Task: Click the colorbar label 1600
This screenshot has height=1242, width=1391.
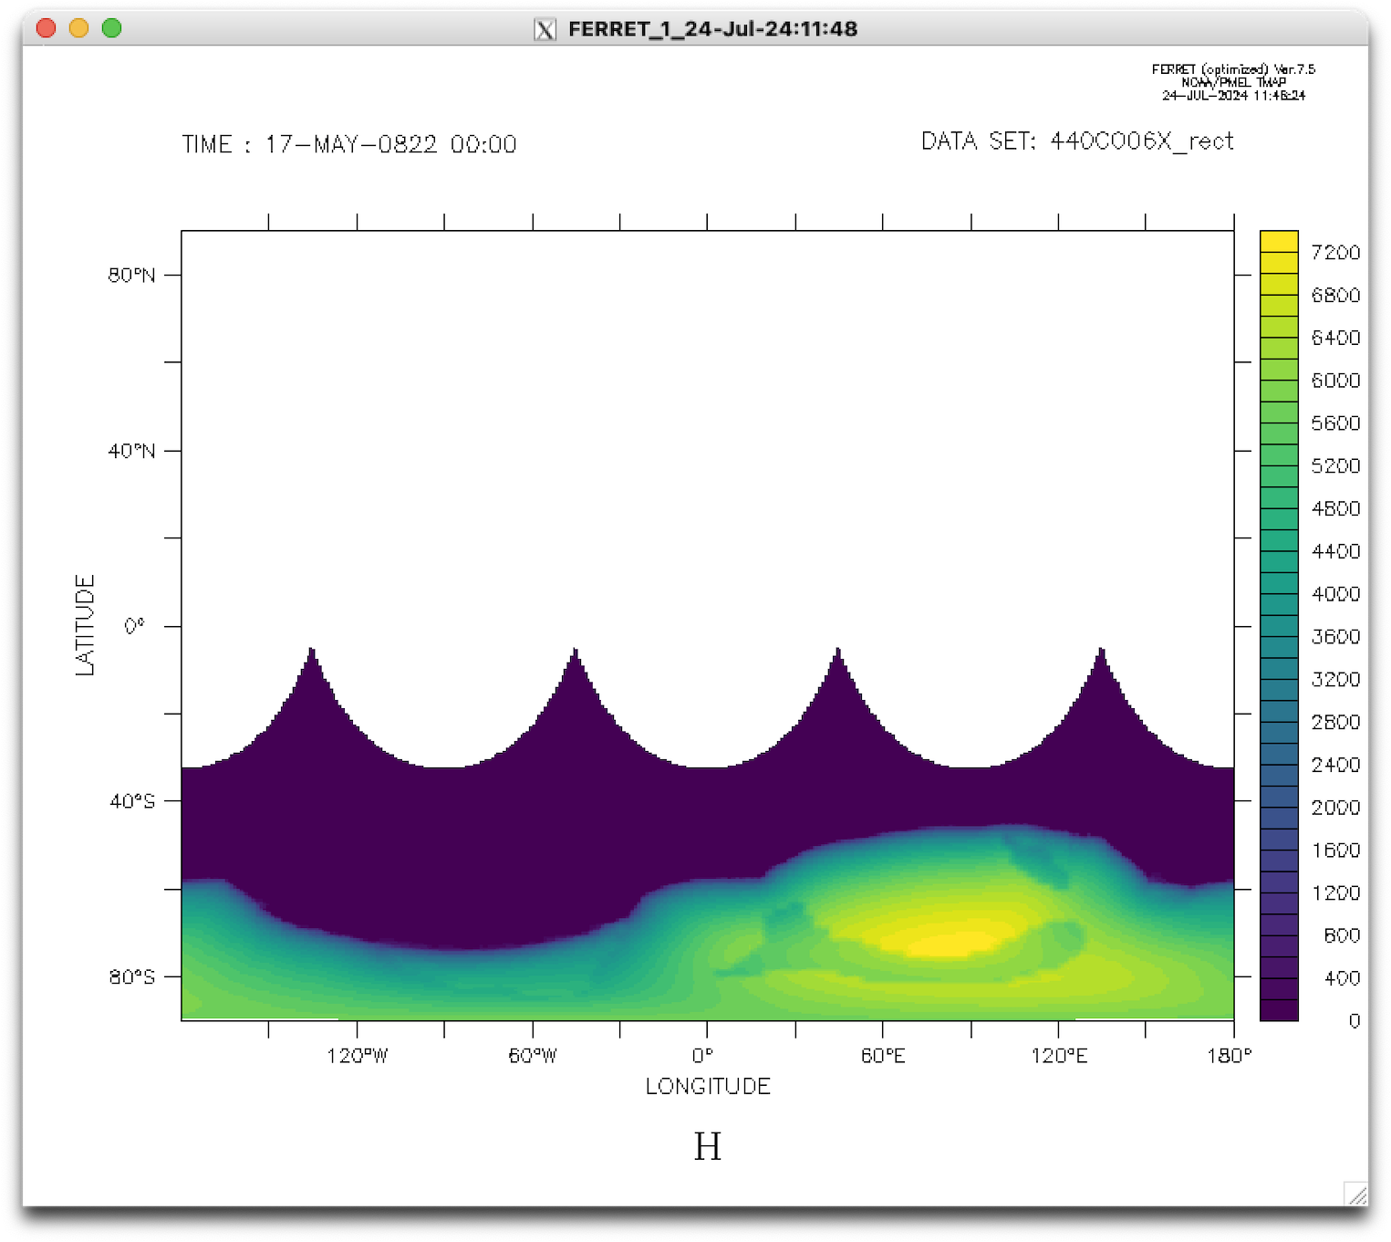Action: tap(1335, 851)
